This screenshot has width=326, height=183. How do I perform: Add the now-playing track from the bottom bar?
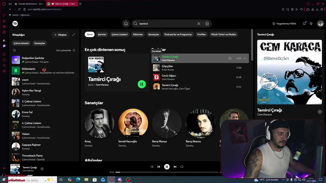(x=42, y=169)
